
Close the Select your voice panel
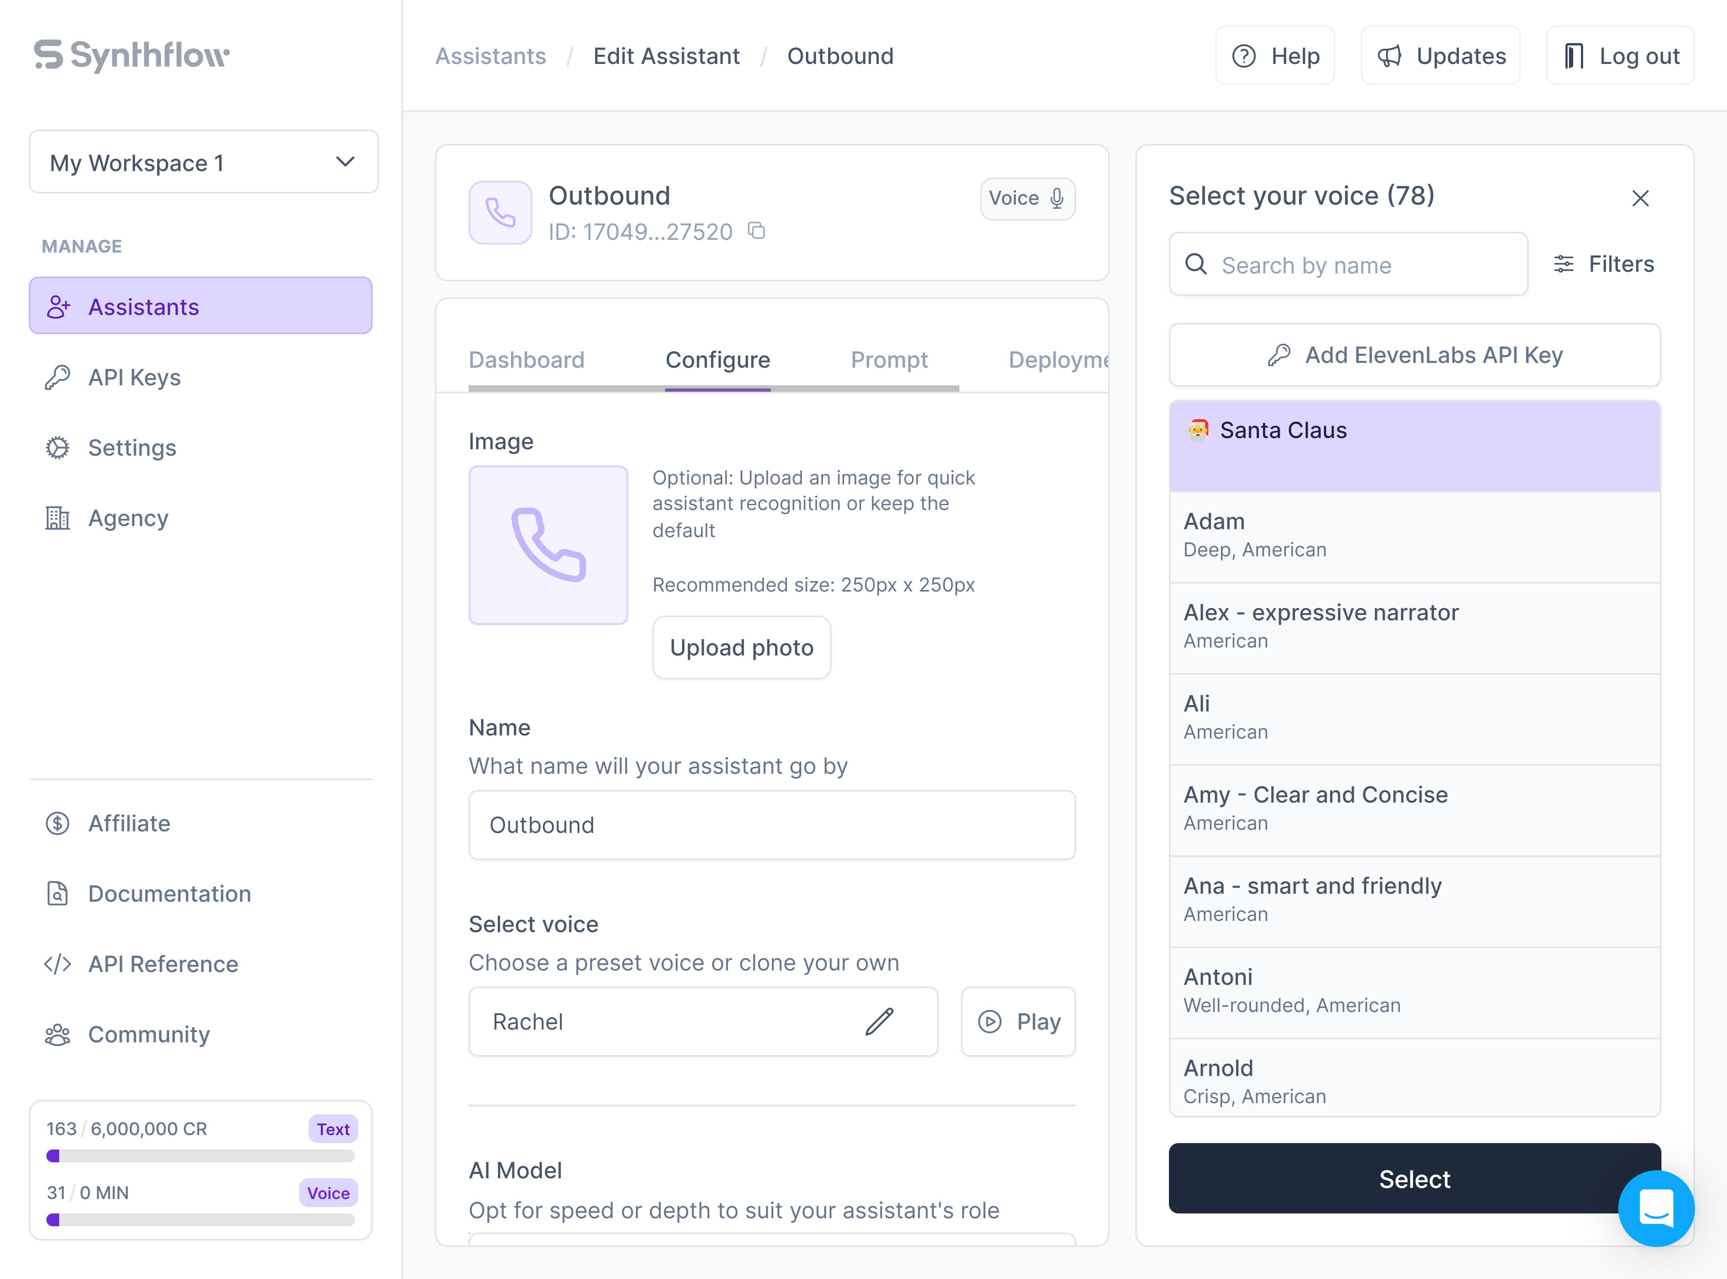1639,198
